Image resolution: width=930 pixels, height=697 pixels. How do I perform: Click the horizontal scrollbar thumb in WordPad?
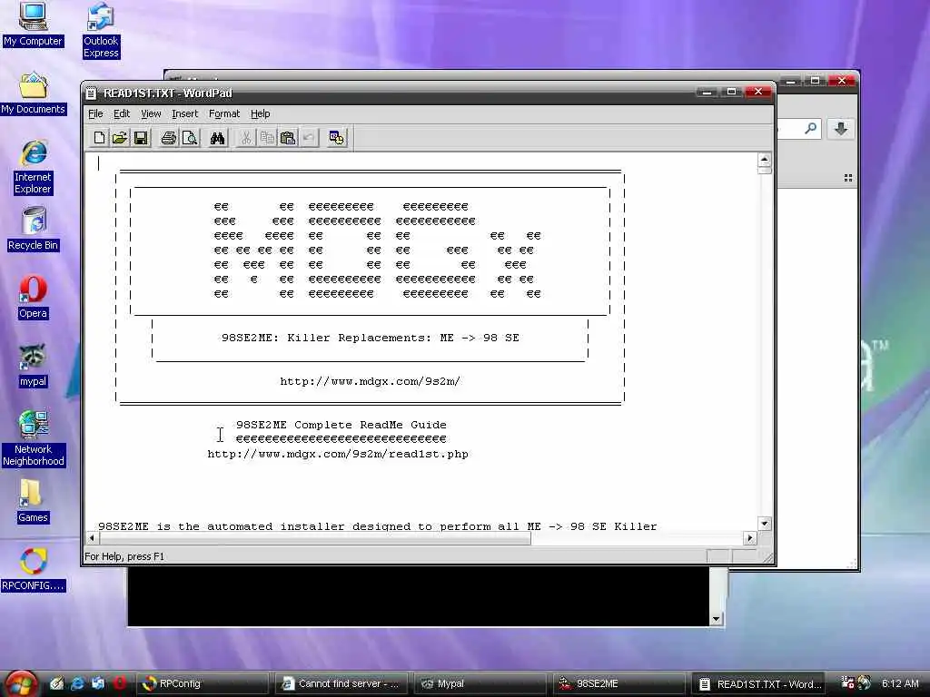point(314,538)
